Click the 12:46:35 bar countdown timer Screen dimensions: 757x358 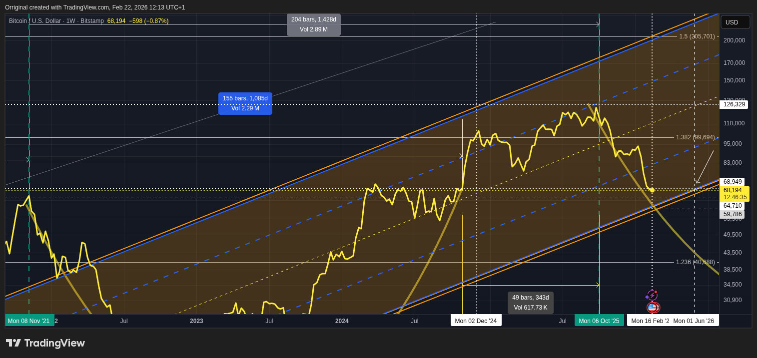(735, 197)
